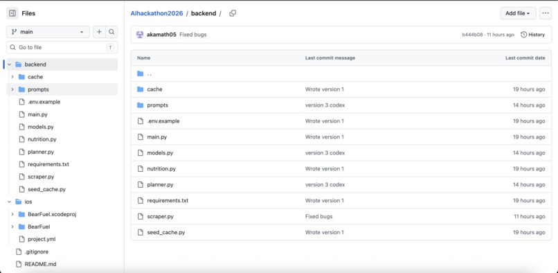Image resolution: width=558 pixels, height=273 pixels.
Task: Click the prompts folder icon in file list
Action: click(x=141, y=105)
